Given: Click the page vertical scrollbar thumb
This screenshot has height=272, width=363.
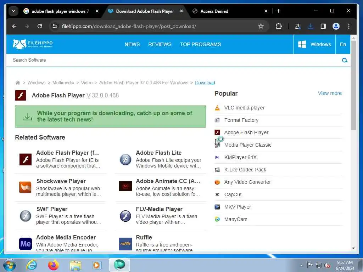Looking at the screenshot, I should pyautogui.click(x=353, y=86).
